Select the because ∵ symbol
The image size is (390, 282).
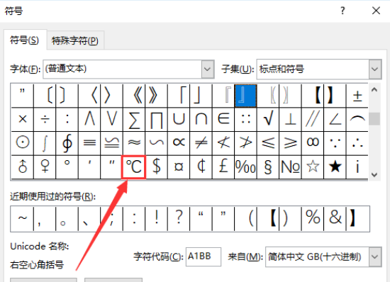click(335, 143)
